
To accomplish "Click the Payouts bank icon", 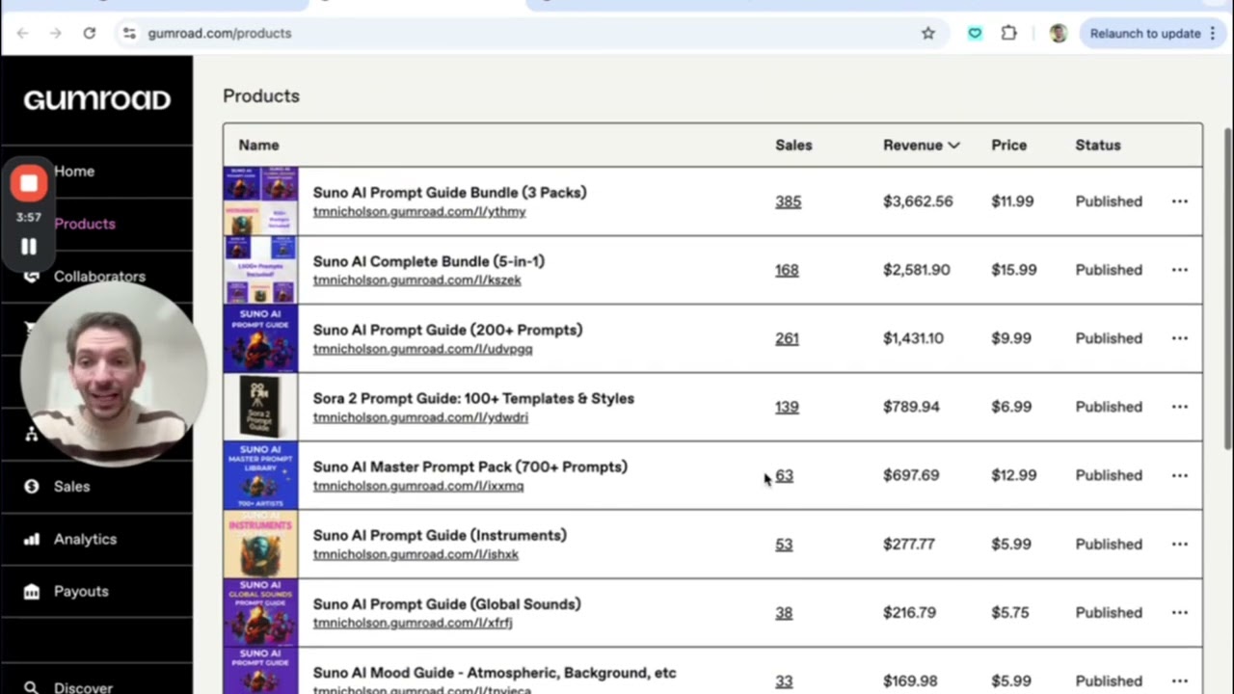I will 32,591.
